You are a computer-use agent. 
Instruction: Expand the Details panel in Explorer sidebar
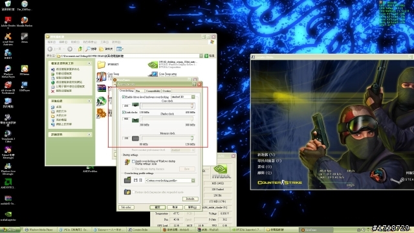[89, 135]
